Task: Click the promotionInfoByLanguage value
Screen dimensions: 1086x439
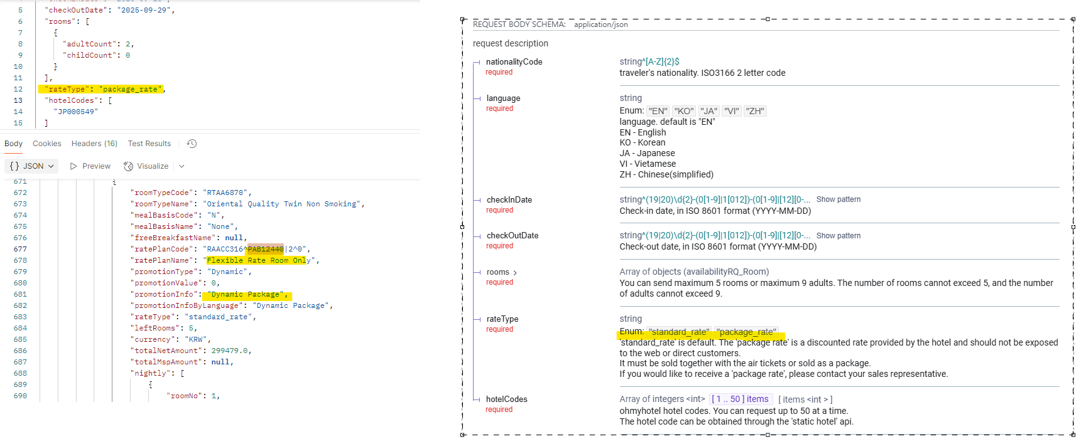Action: [291, 305]
